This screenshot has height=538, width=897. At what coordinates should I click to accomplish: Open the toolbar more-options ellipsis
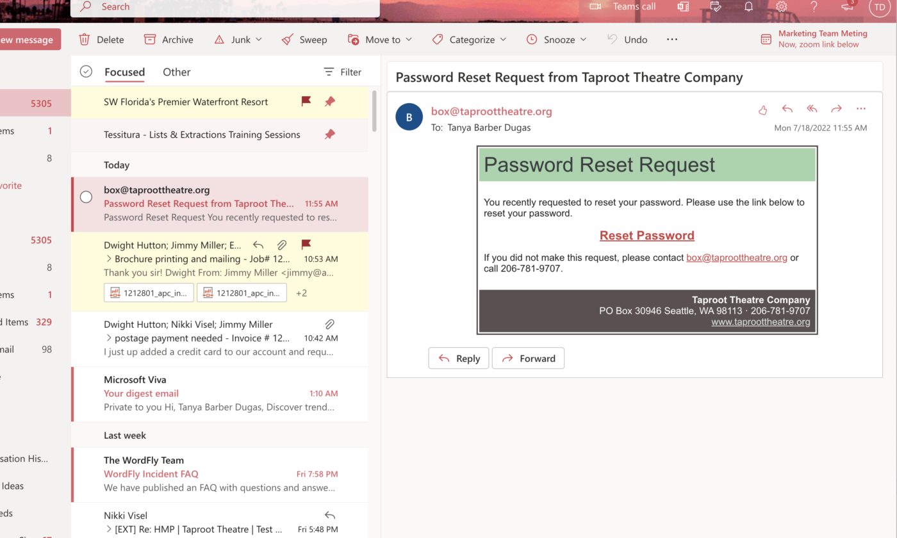[x=671, y=40]
